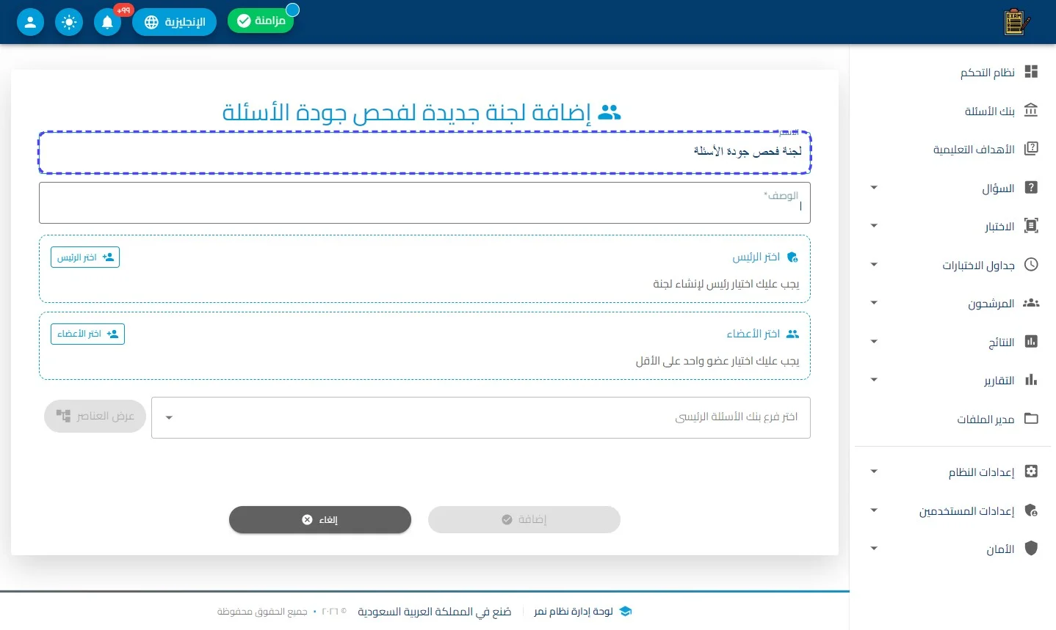Focus the الوصف description field
The width and height of the screenshot is (1056, 630).
point(424,202)
